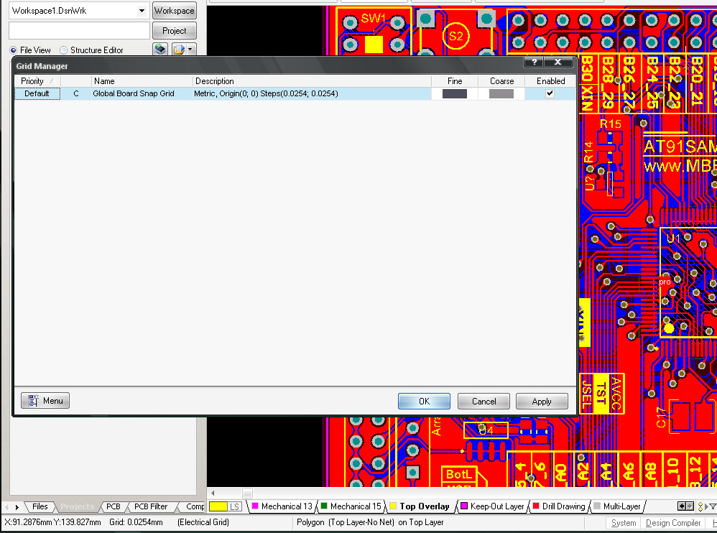Expand the document options dropdown arrow

click(x=190, y=50)
